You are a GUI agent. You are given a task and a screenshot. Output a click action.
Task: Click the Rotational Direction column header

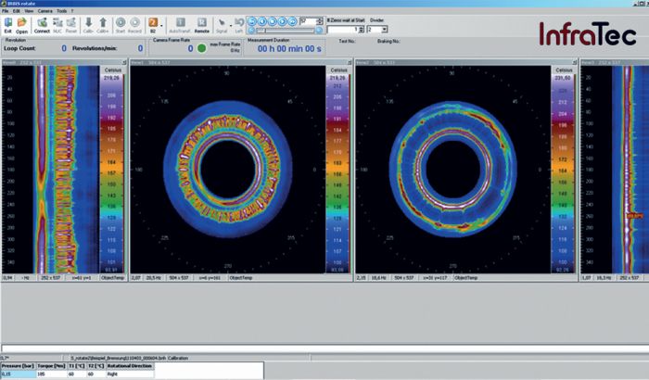pyautogui.click(x=130, y=366)
